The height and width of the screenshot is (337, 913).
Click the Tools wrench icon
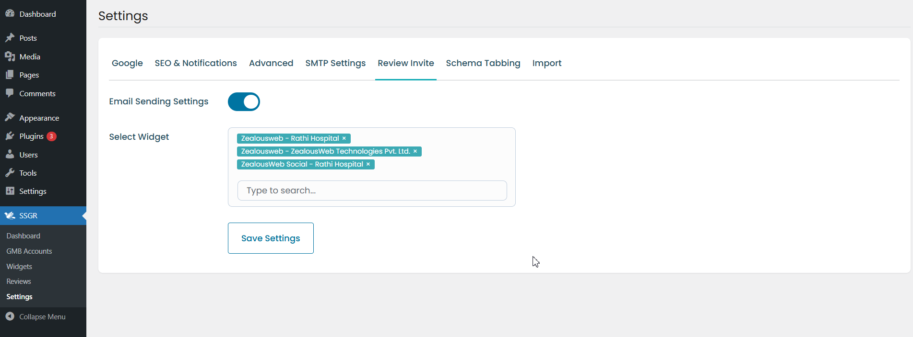10,173
